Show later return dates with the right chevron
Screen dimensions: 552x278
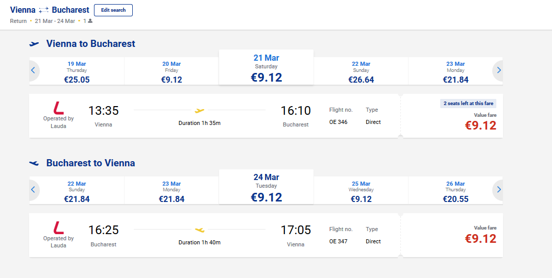tap(497, 190)
